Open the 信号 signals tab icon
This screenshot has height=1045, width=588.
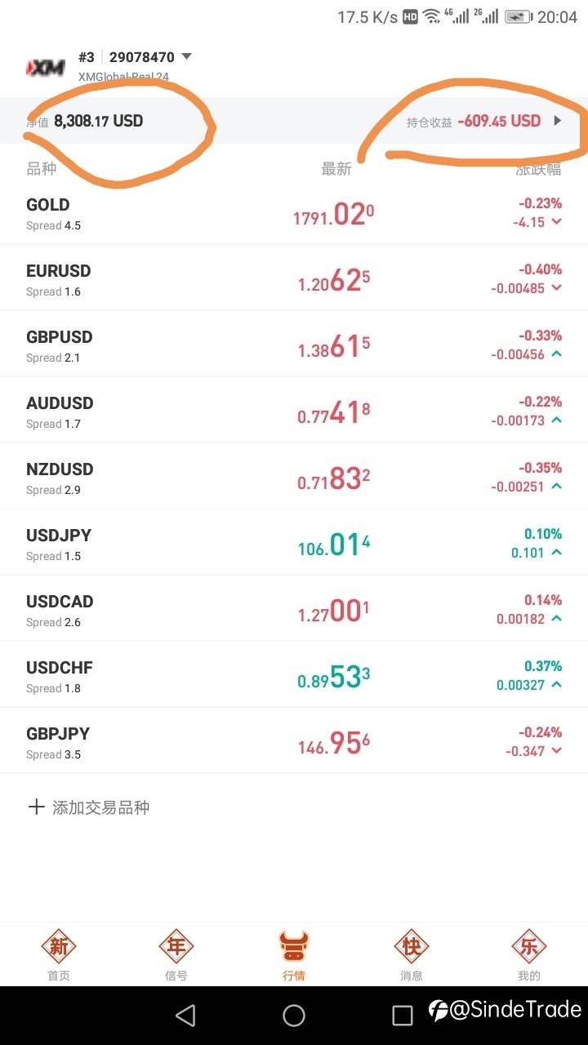point(176,947)
